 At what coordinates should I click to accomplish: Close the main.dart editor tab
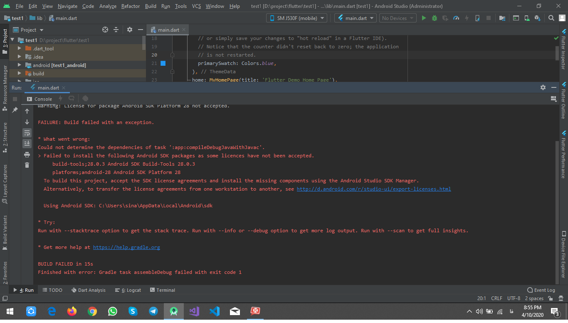(x=184, y=30)
